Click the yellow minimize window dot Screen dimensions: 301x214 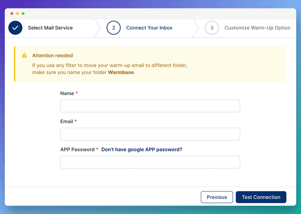click(x=17, y=14)
